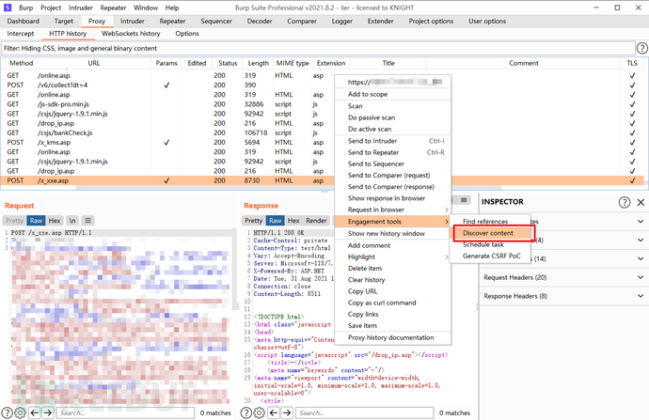Select Discover content from submenu
This screenshot has height=420, width=649.
click(490, 233)
